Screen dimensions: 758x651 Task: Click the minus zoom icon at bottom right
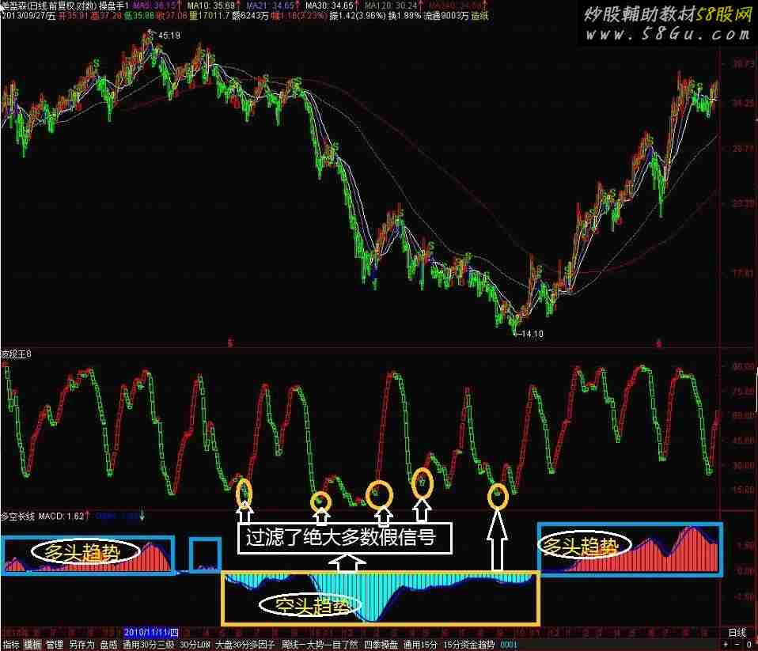coord(737,645)
